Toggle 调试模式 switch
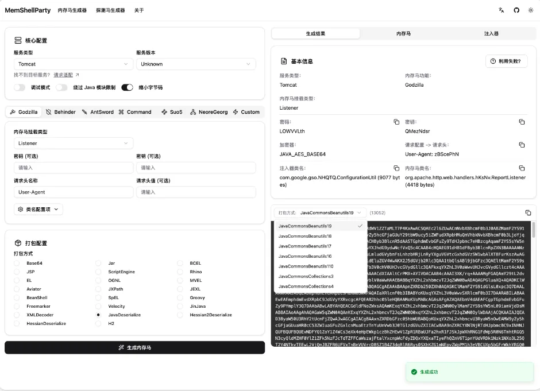 point(20,87)
